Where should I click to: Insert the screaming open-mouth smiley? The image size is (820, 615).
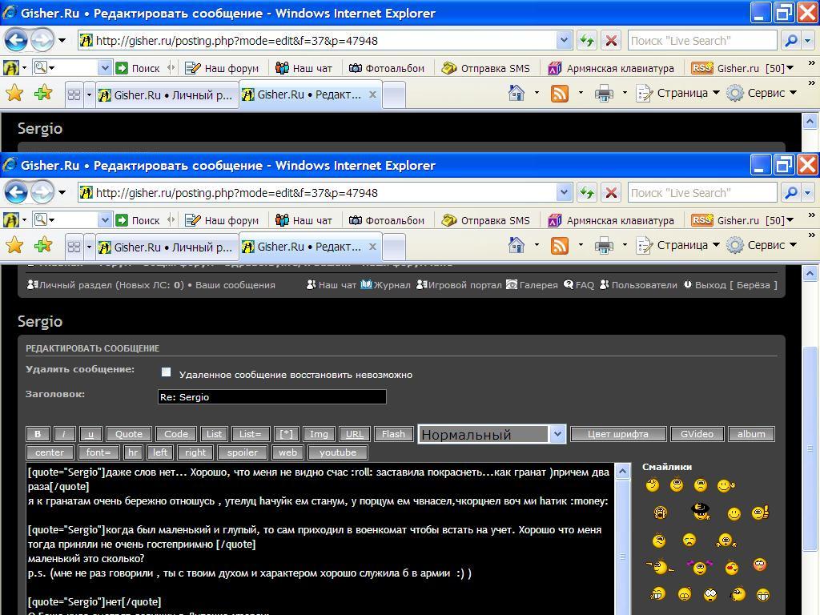point(660,512)
